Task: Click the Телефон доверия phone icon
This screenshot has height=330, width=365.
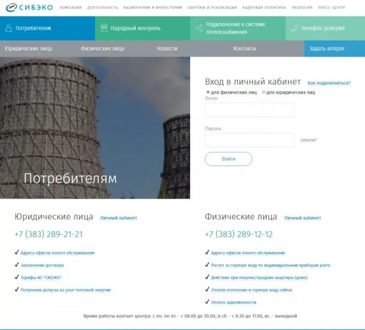Action: point(294,28)
